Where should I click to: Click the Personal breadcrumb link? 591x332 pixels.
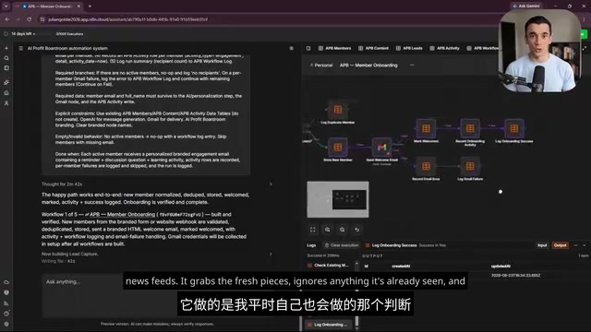(x=321, y=65)
